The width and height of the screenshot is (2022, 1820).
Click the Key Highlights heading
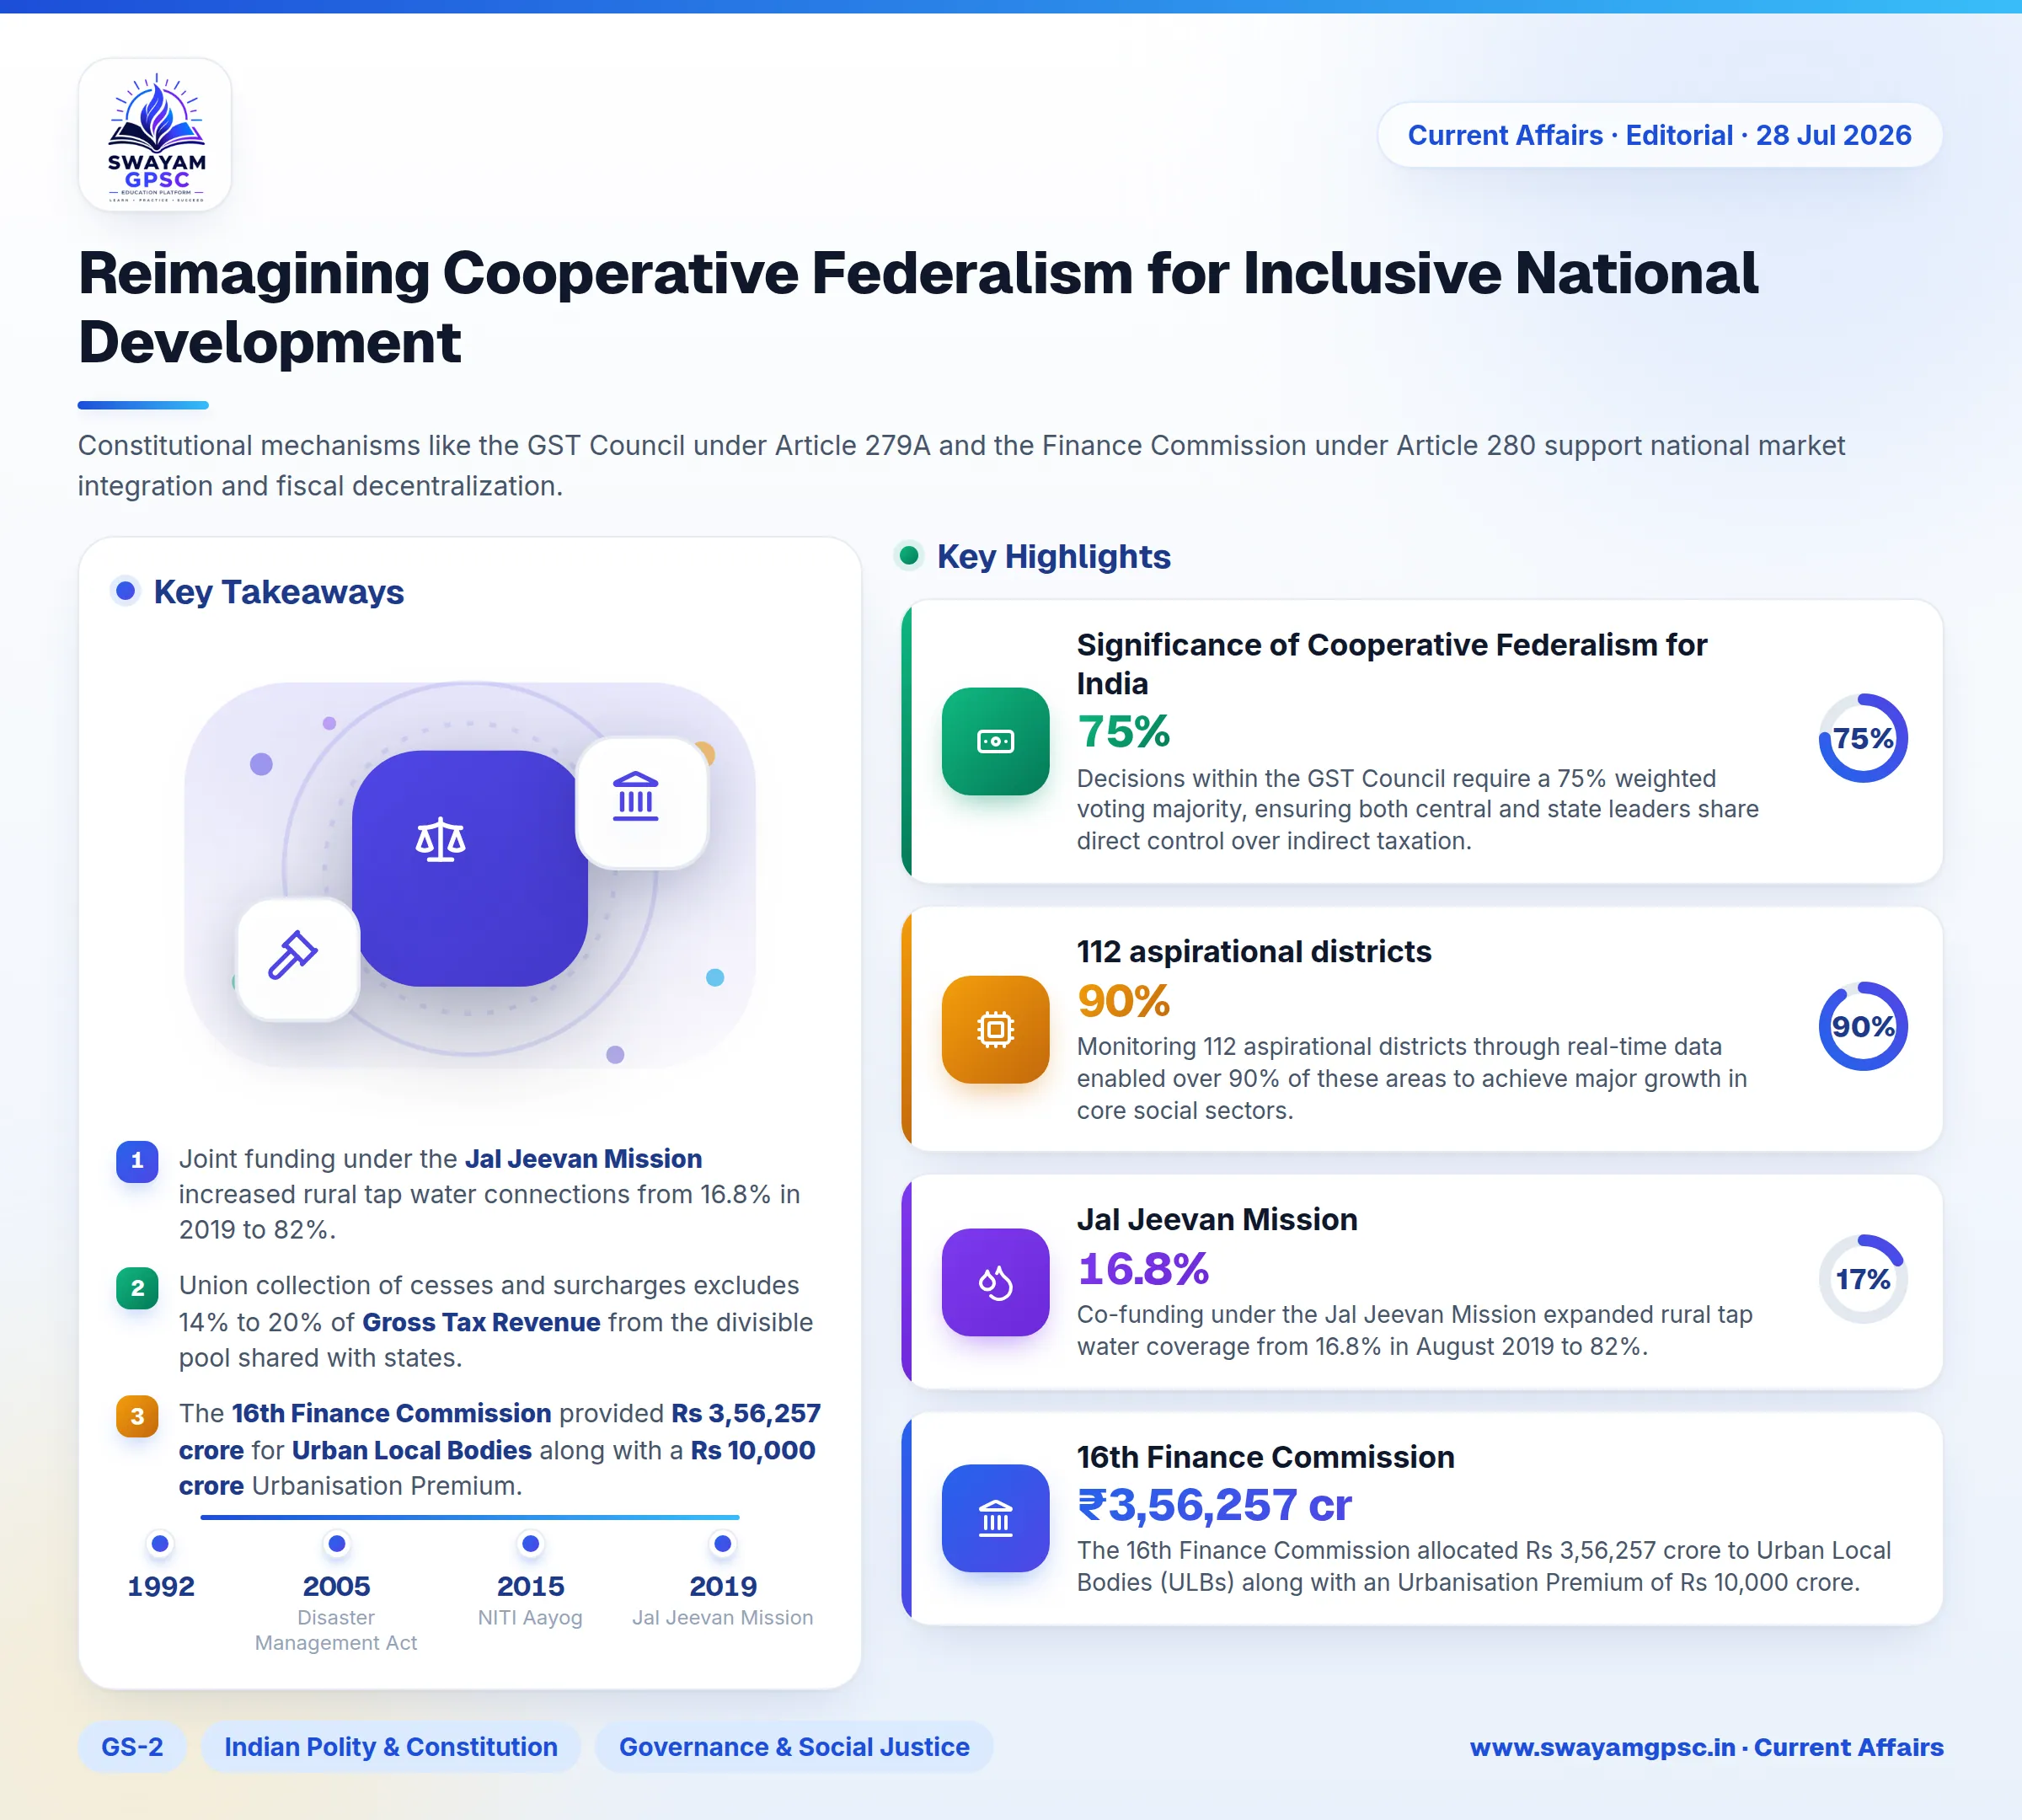click(1053, 556)
